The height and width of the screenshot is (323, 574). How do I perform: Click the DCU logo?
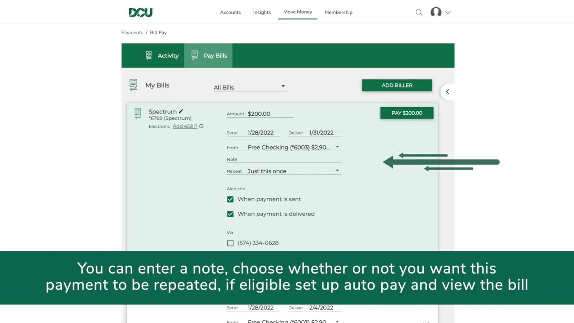tap(141, 13)
